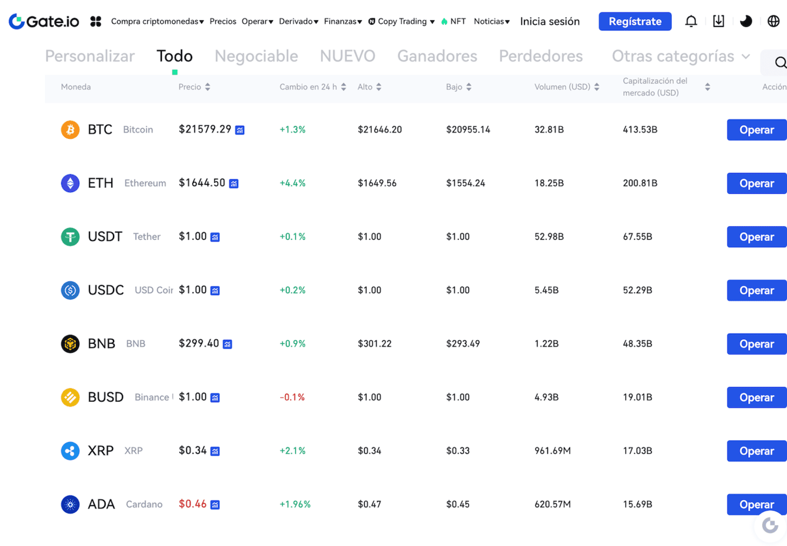This screenshot has height=546, width=787.
Task: Open the language globe icon
Action: 773,21
